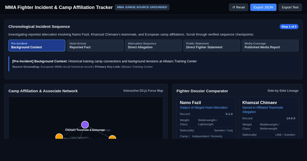Click nationality value Sweden / Iraq

(223, 130)
